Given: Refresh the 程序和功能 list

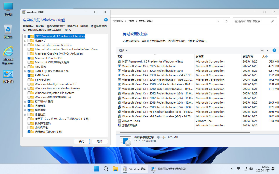Looking at the screenshot, I should coord(226,21).
